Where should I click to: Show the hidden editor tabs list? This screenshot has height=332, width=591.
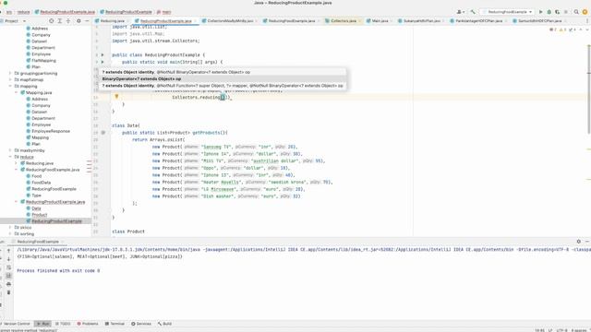pyautogui.click(x=587, y=21)
